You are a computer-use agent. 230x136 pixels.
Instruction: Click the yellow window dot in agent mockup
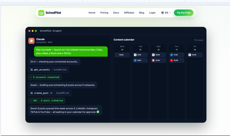(33, 31)
